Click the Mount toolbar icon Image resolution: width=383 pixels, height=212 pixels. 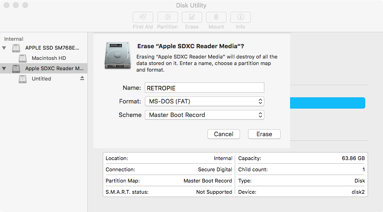tap(216, 17)
